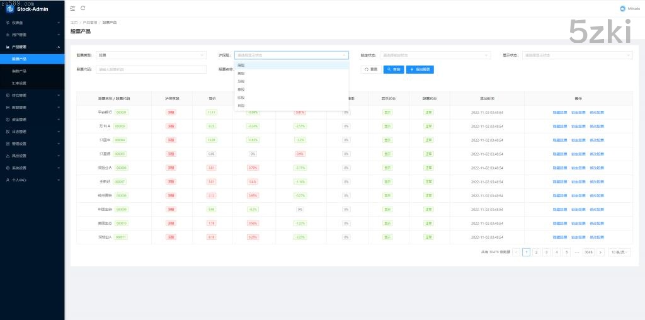Open the 10 条/页 page size selector
The width and height of the screenshot is (645, 320).
(x=619, y=252)
